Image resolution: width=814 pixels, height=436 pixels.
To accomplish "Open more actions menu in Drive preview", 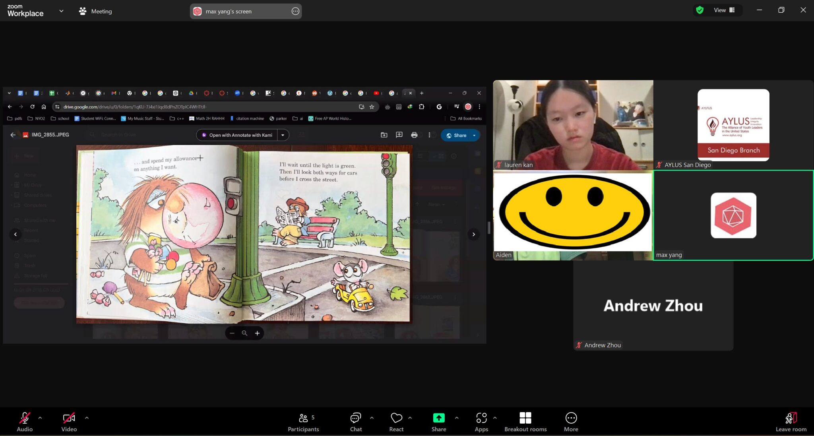I will click(x=429, y=135).
